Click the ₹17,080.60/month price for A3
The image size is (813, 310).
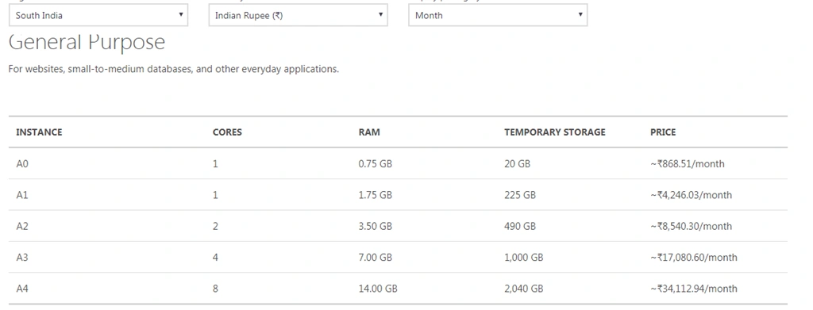click(x=694, y=257)
